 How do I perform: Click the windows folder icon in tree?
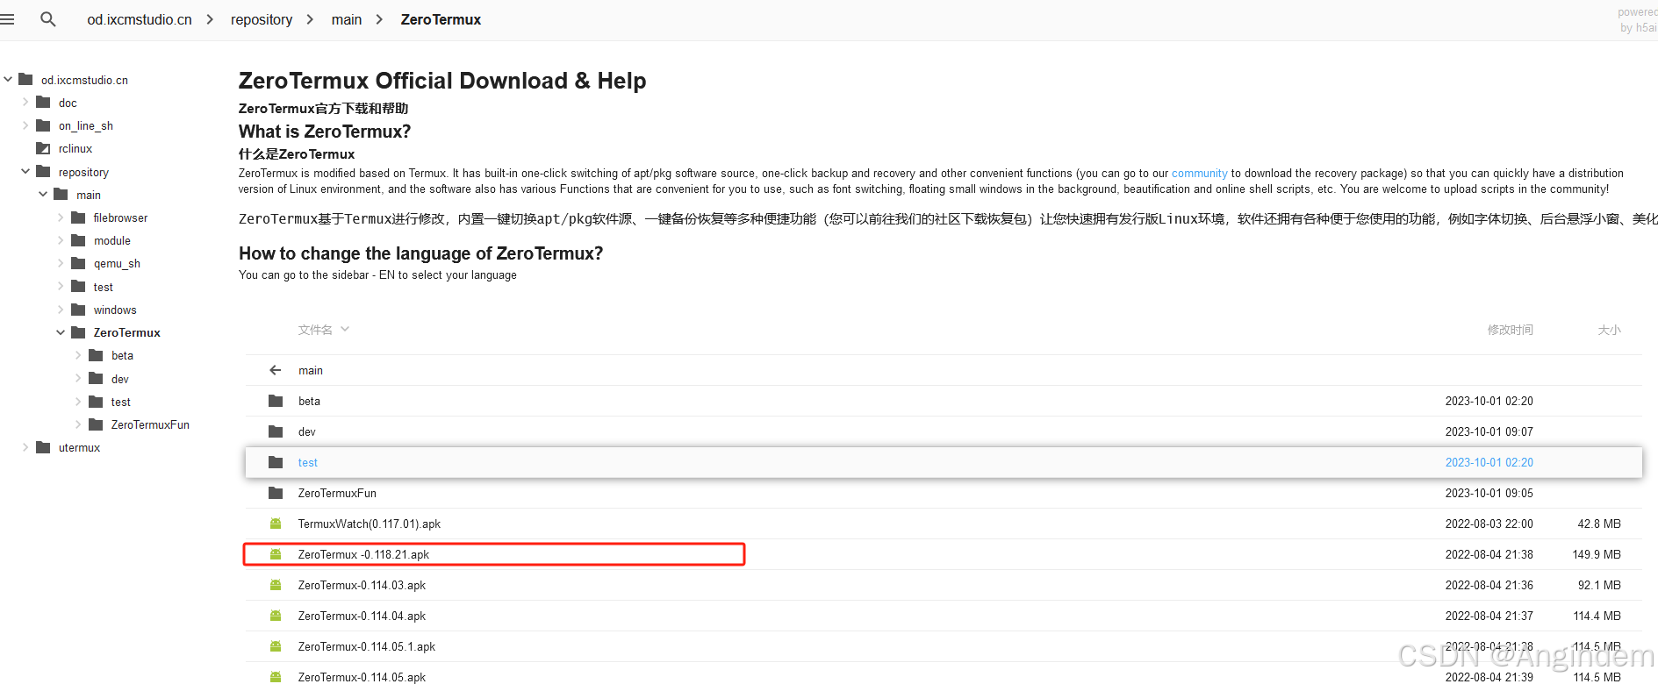[78, 310]
